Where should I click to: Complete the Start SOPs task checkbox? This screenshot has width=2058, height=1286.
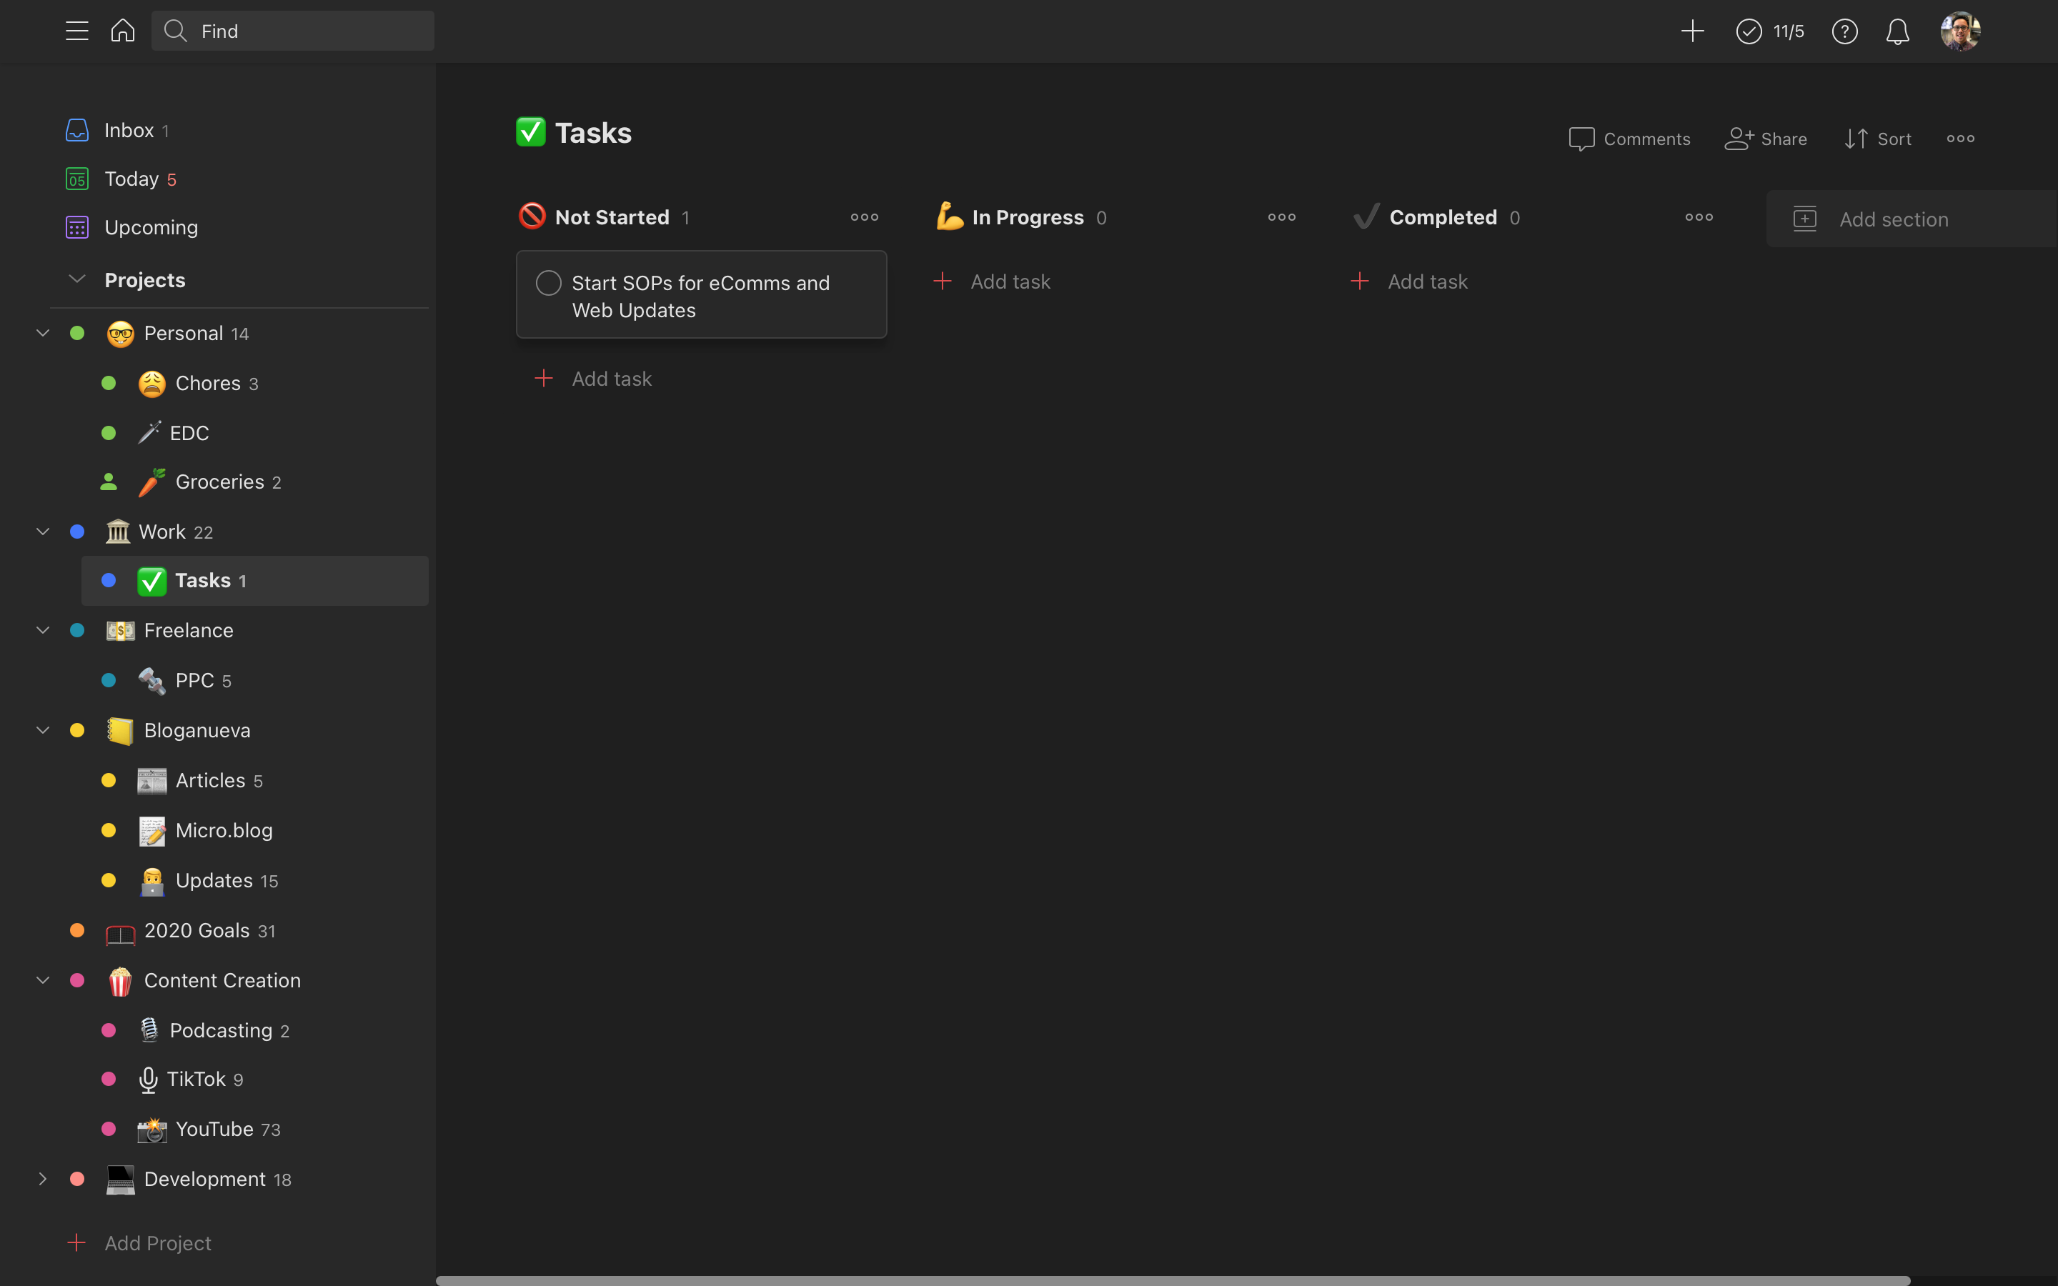549,283
